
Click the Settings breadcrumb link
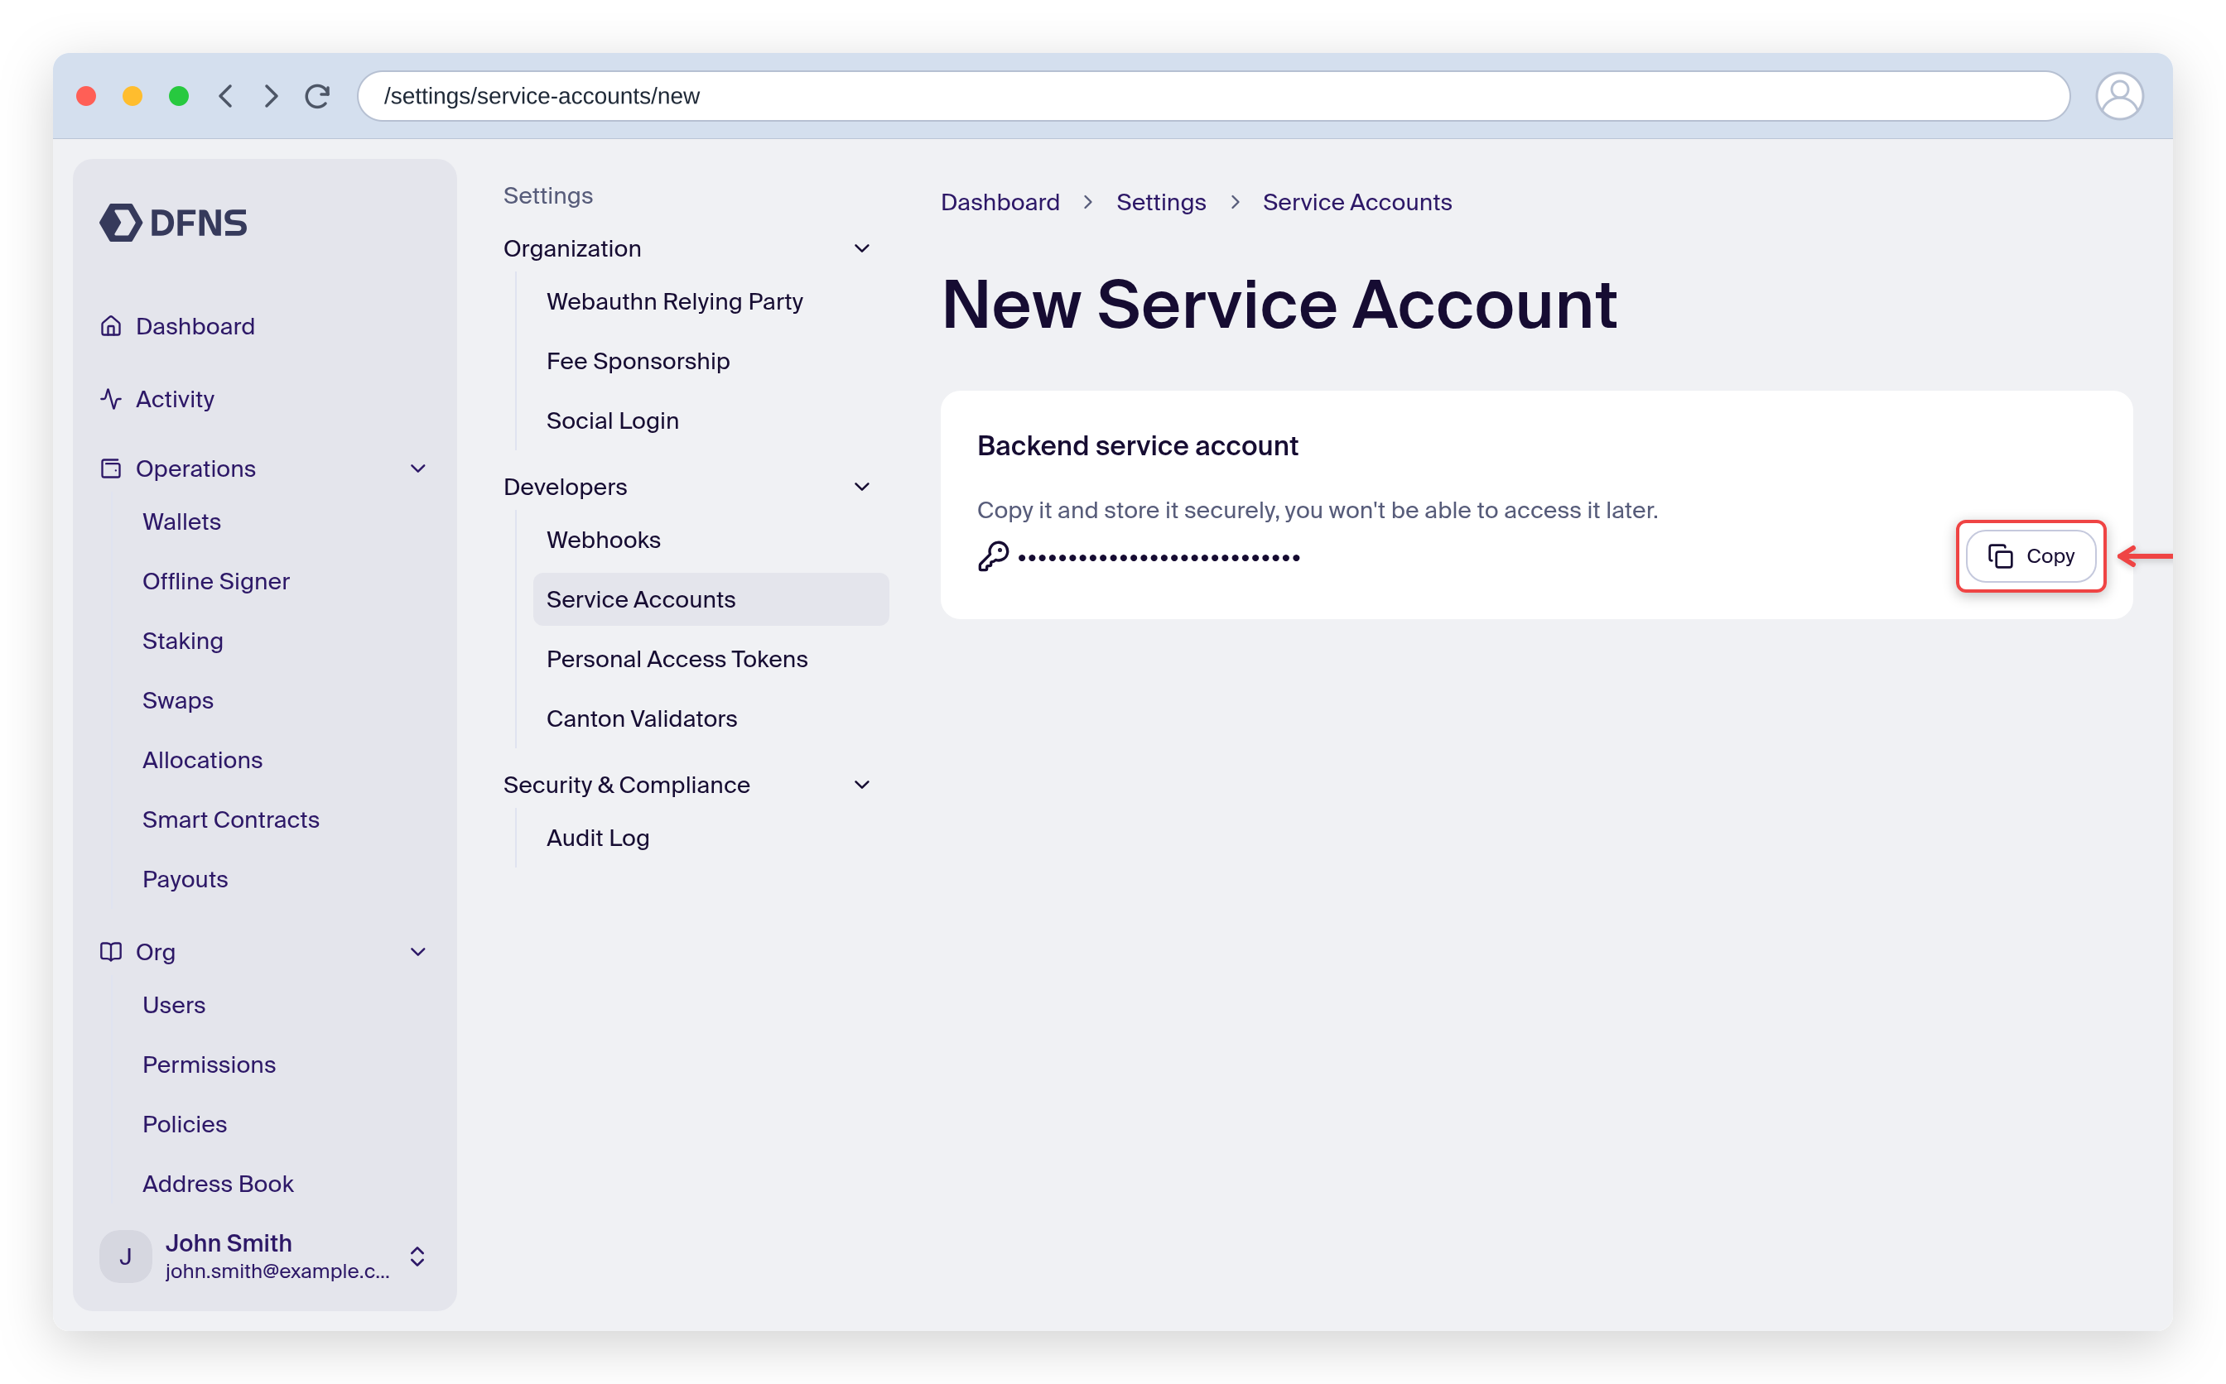coord(1160,202)
